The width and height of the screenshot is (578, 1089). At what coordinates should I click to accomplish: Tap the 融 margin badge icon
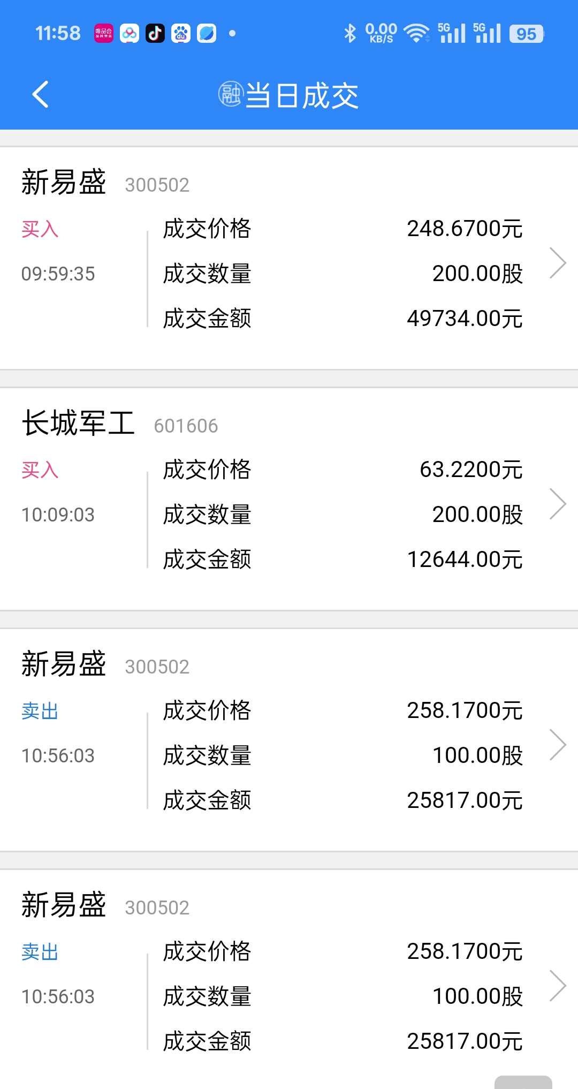[x=231, y=94]
